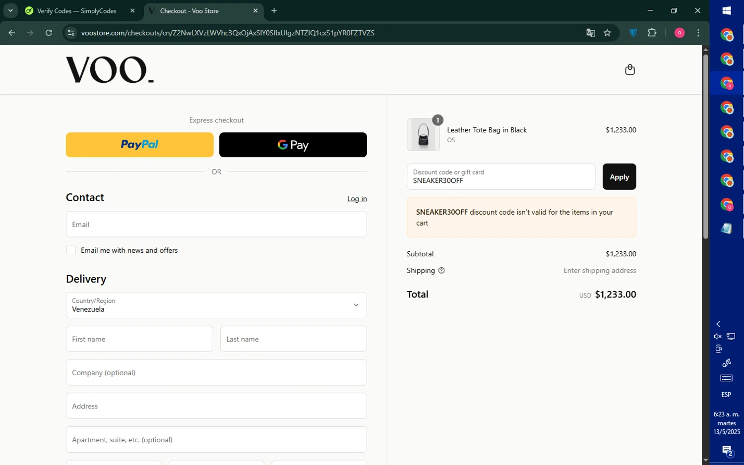This screenshot has width=744, height=465.
Task: Click the highlighted active Chrome taskbar icon
Action: tap(727, 83)
